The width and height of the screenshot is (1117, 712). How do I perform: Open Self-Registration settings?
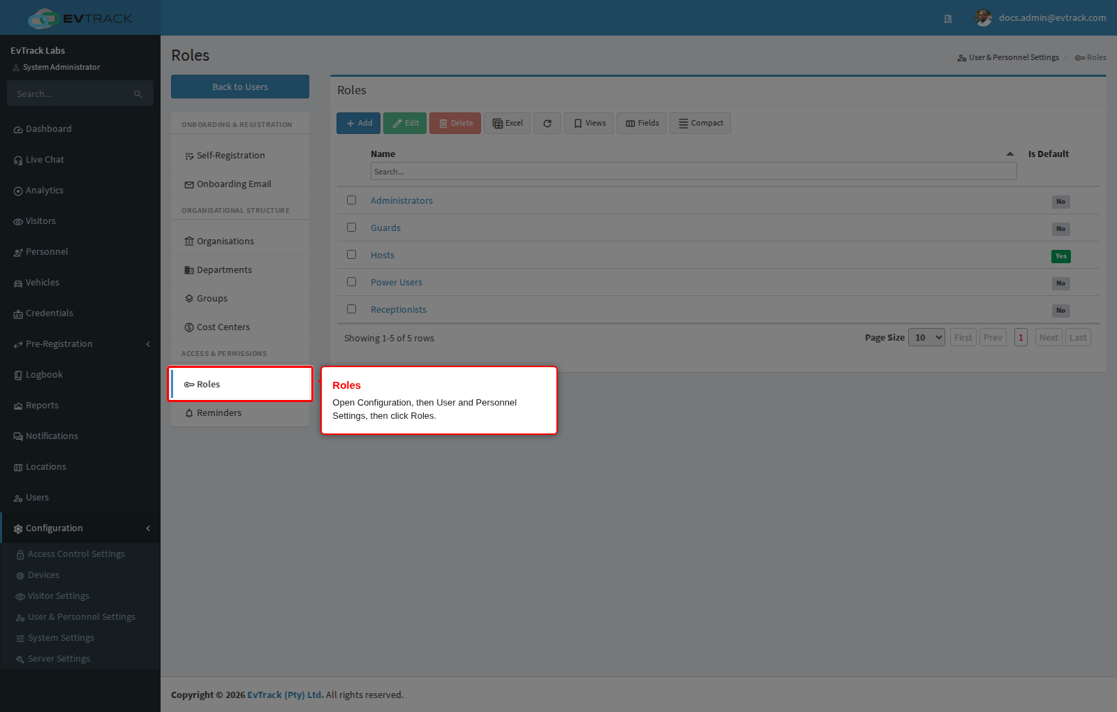(240, 156)
